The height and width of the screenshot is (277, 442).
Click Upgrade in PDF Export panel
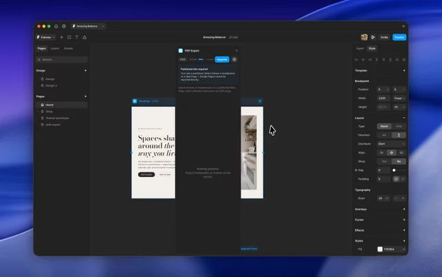pyautogui.click(x=222, y=59)
